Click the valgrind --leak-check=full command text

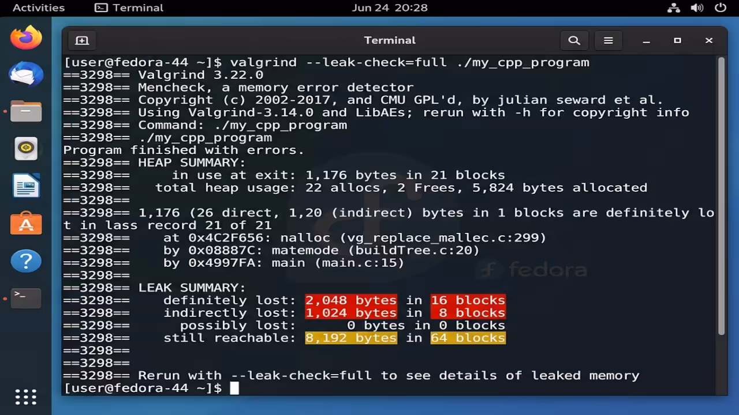(409, 62)
